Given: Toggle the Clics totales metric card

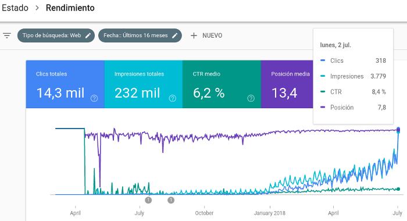Looking at the screenshot, I should coord(65,84).
